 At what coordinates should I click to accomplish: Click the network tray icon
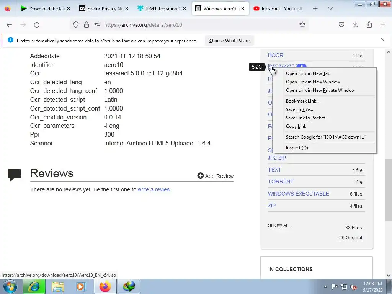click(344, 287)
